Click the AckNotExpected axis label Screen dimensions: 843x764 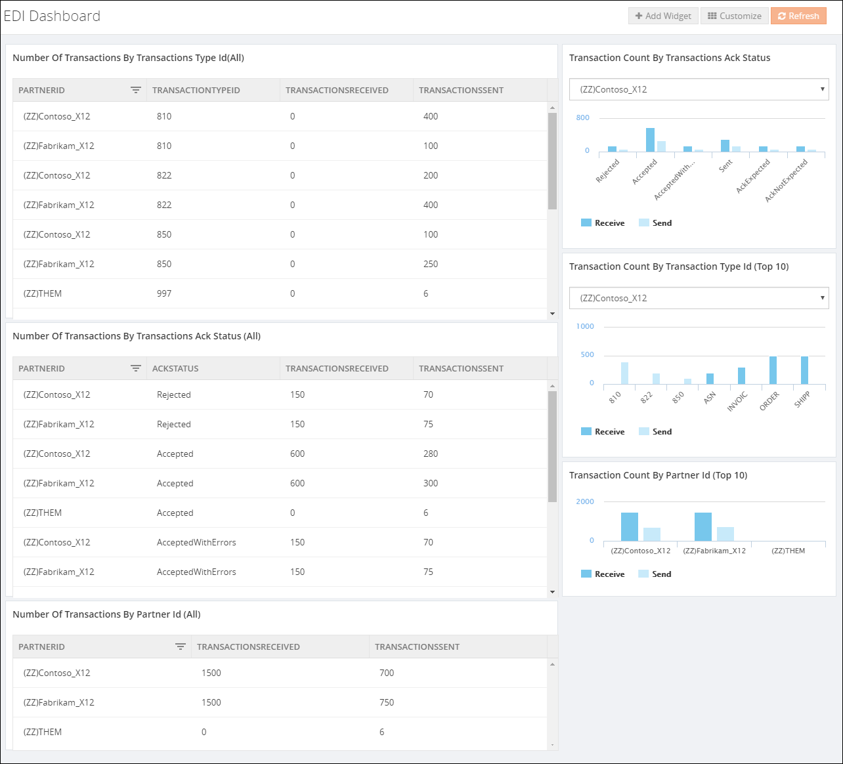[786, 180]
